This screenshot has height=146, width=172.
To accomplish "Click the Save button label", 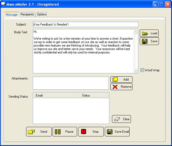I will tap(154, 41).
